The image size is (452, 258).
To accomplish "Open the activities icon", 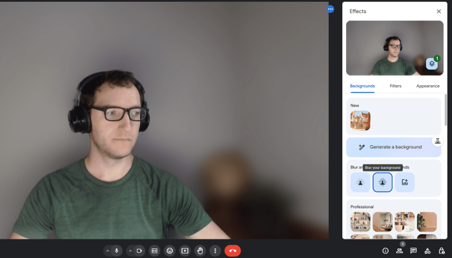I will tap(427, 250).
